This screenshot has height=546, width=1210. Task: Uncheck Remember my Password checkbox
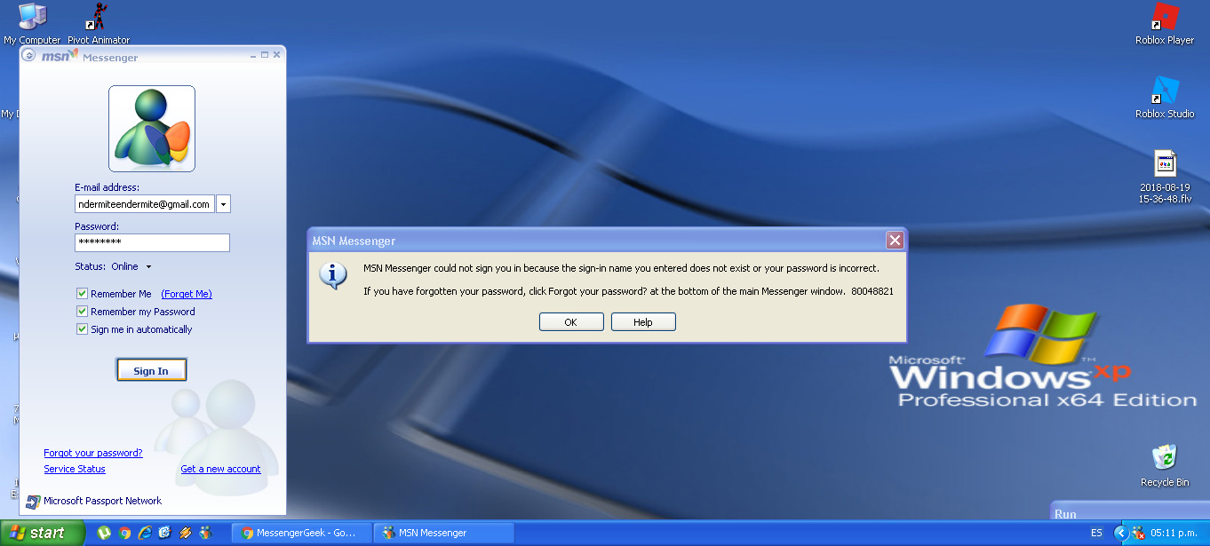82,312
